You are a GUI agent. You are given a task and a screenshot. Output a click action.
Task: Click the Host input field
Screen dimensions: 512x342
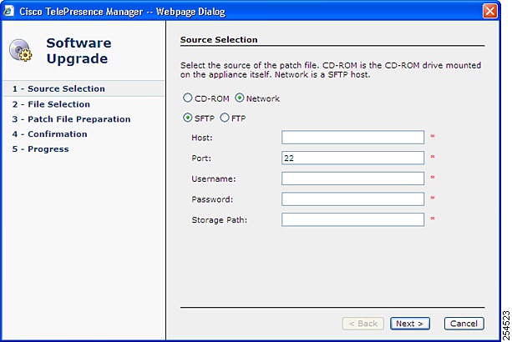tap(352, 138)
